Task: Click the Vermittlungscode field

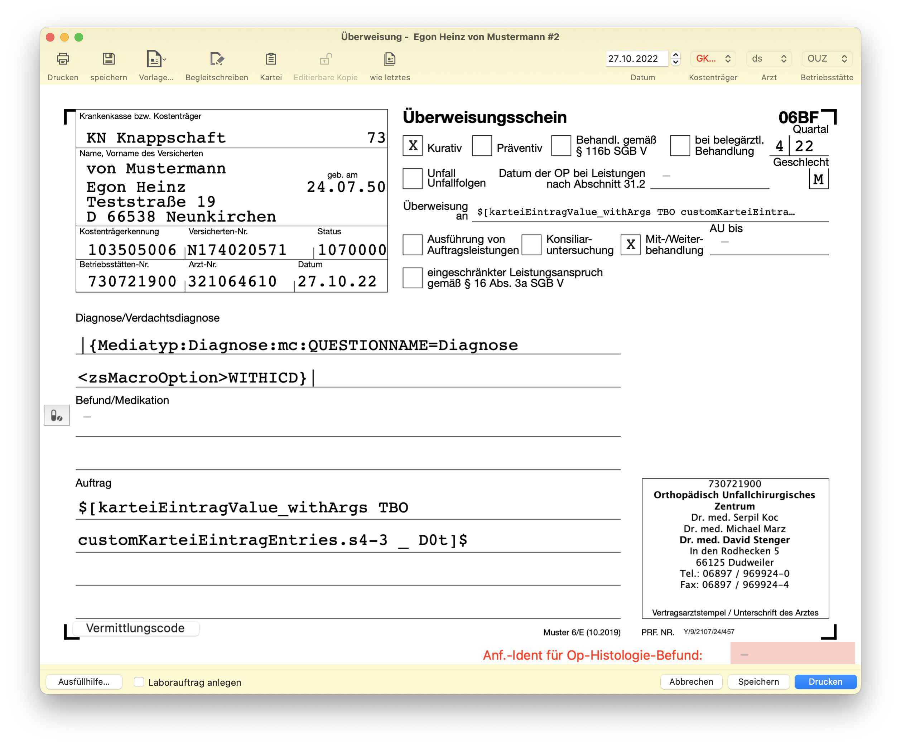Action: pyautogui.click(x=136, y=628)
